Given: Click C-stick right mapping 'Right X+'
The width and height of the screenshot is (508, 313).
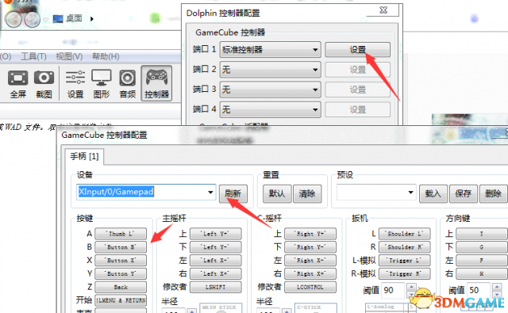Looking at the screenshot, I should pos(310,273).
